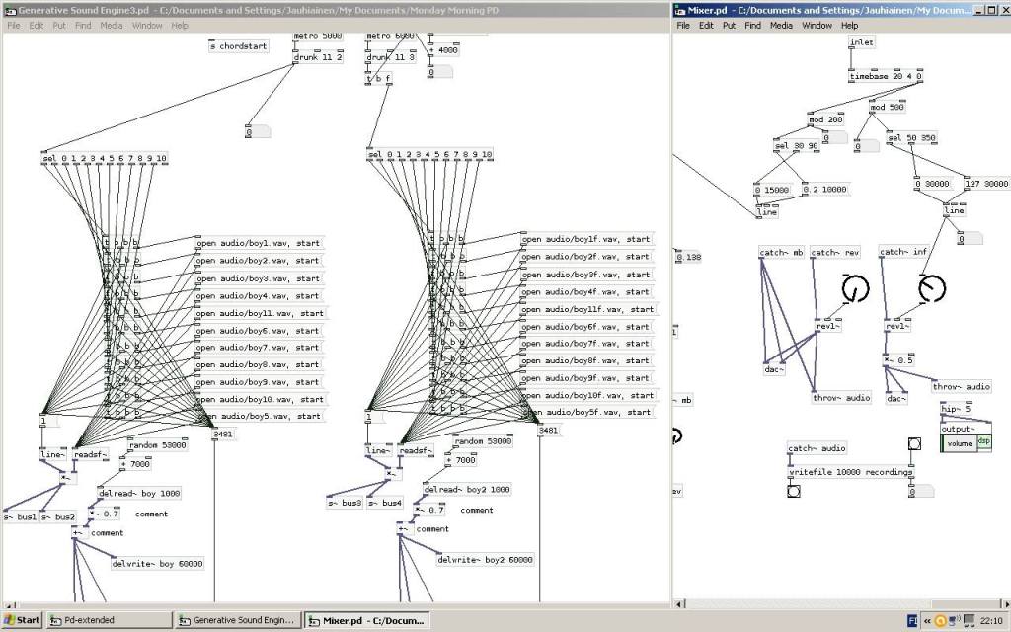
Task: Open Media menu in Mixer window
Action: click(x=781, y=25)
